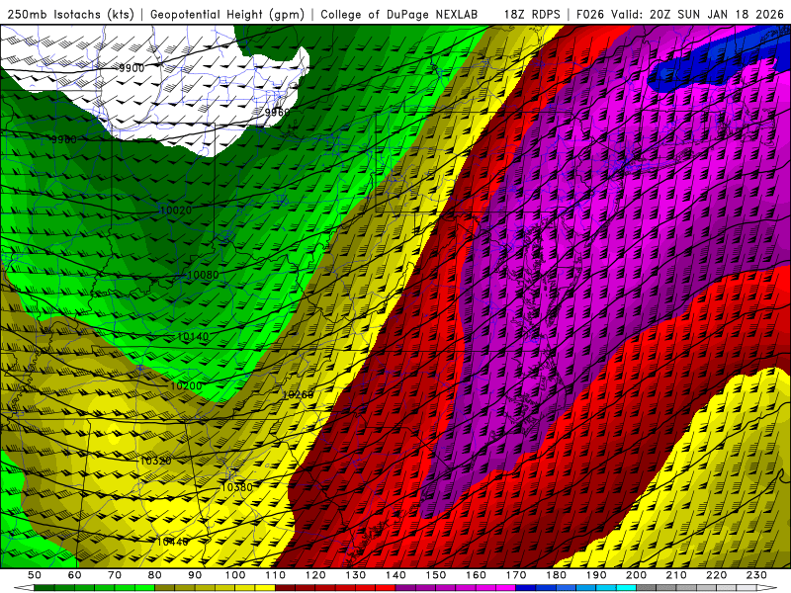
Task: Click the 10380 height contour label
Action: click(x=236, y=487)
